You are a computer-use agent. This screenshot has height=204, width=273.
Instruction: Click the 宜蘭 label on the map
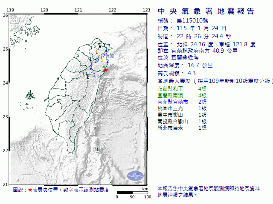click(x=110, y=56)
